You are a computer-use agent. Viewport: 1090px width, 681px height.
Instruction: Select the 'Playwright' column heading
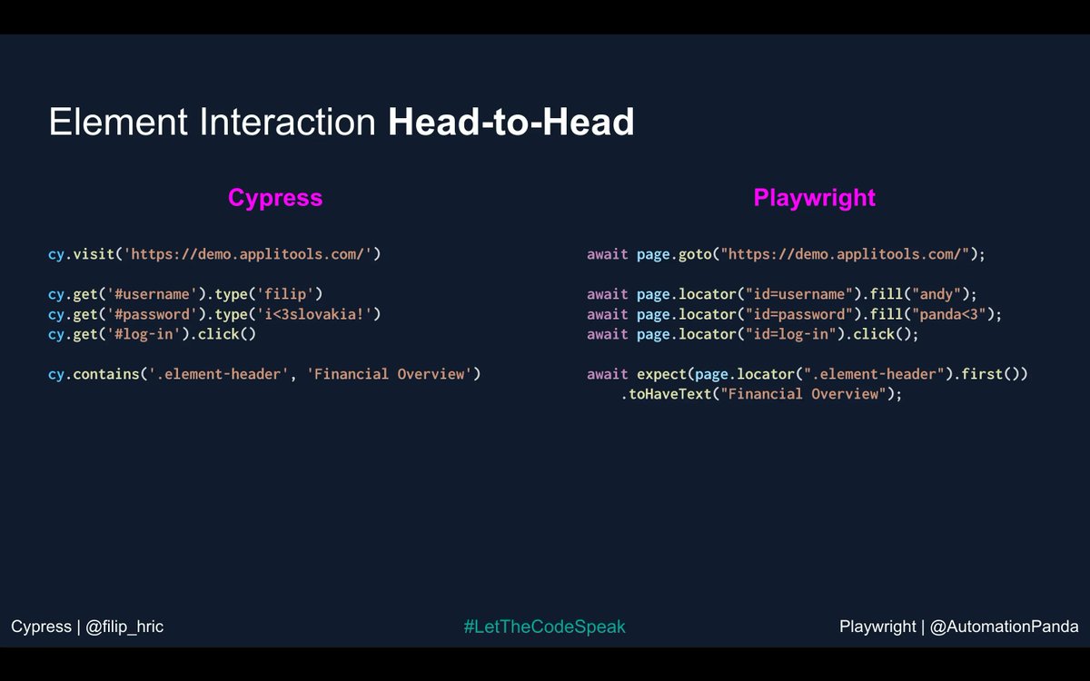pyautogui.click(x=815, y=198)
